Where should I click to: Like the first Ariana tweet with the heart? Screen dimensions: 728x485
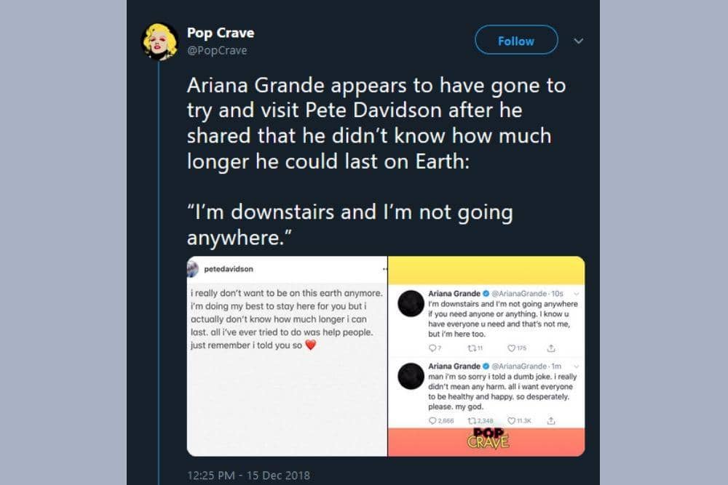pos(511,348)
